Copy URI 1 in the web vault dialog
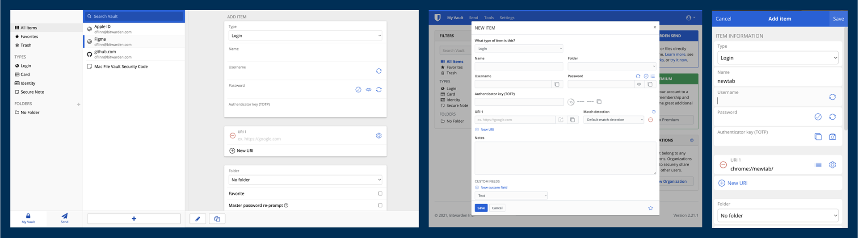This screenshot has height=238, width=858. 572,120
